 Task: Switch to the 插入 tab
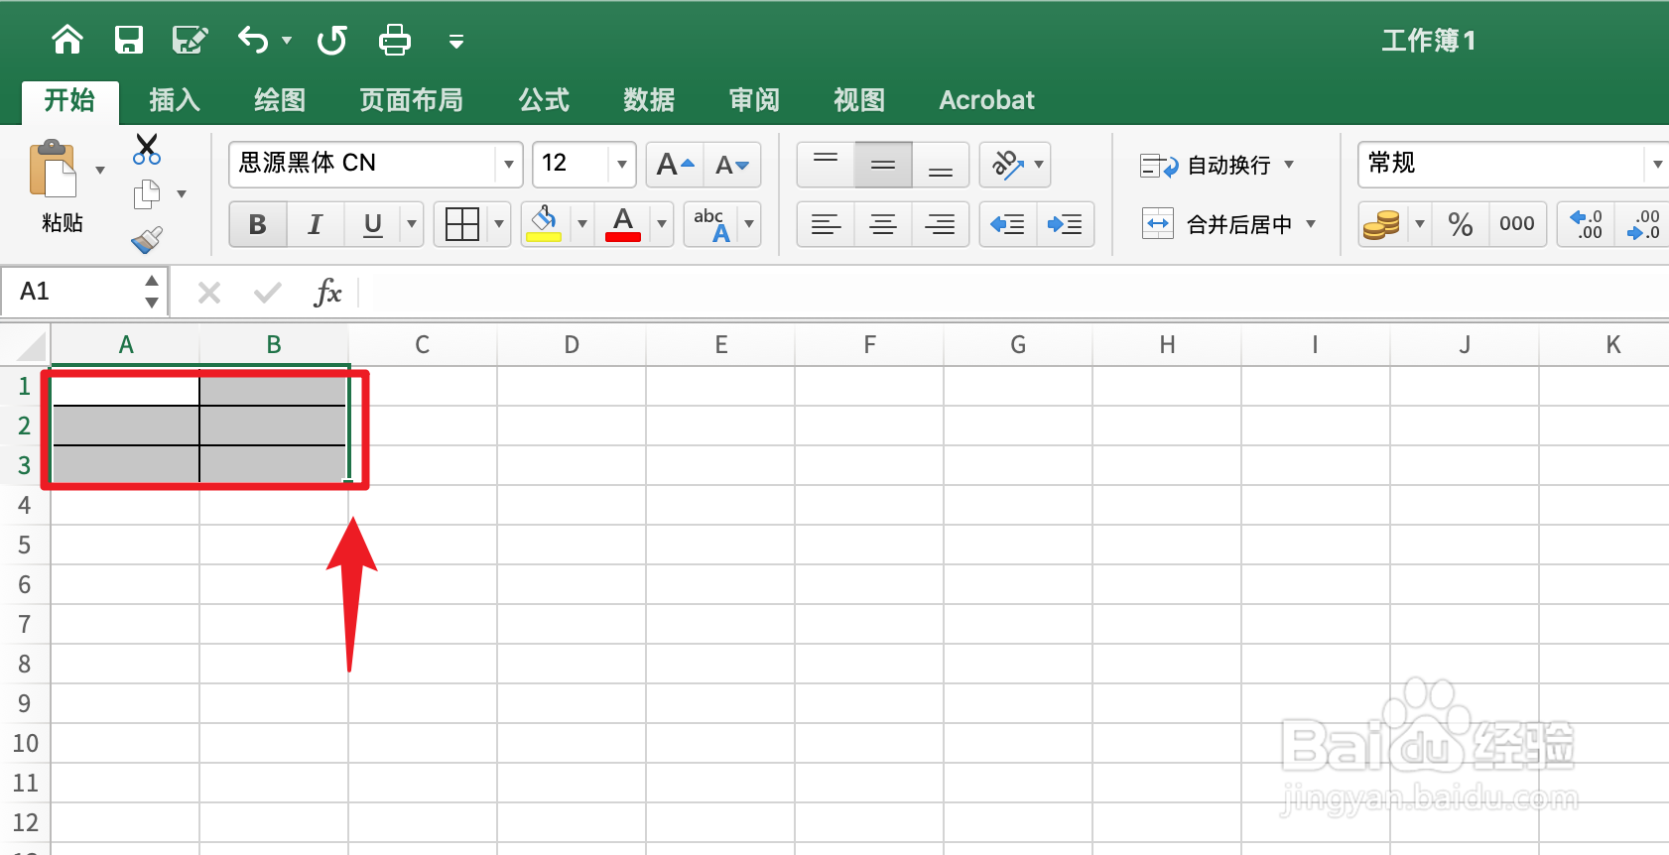(175, 100)
